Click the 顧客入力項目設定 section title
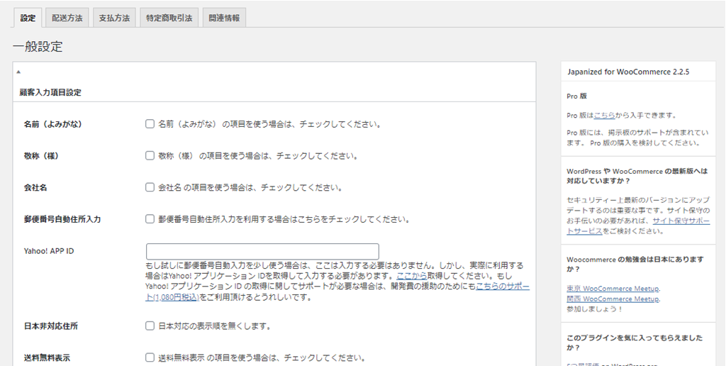The width and height of the screenshot is (726, 366). point(50,93)
